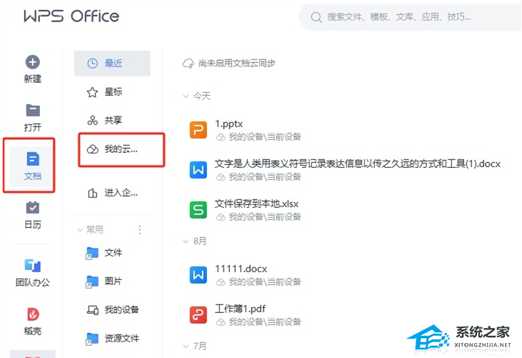Open the file 11111.docx
522x358 pixels.
(241, 269)
